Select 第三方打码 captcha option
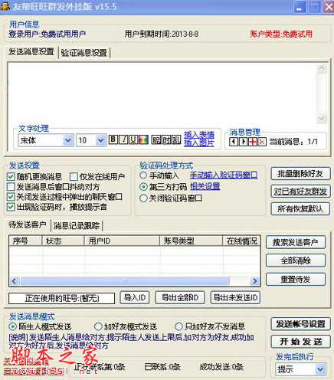334x380 pixels. (x=143, y=187)
